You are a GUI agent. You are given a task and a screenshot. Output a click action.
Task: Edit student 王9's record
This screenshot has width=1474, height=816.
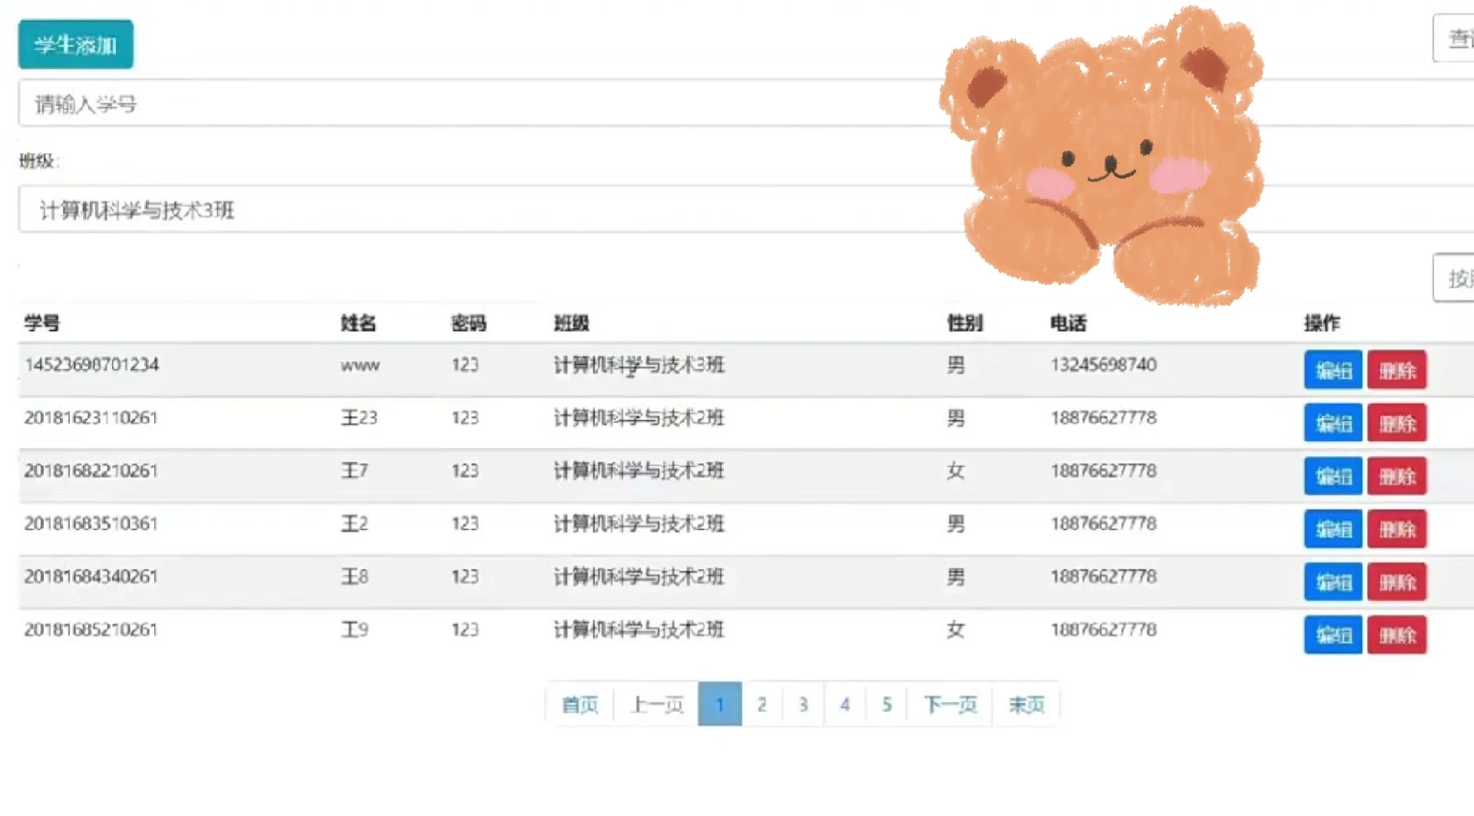[1332, 635]
